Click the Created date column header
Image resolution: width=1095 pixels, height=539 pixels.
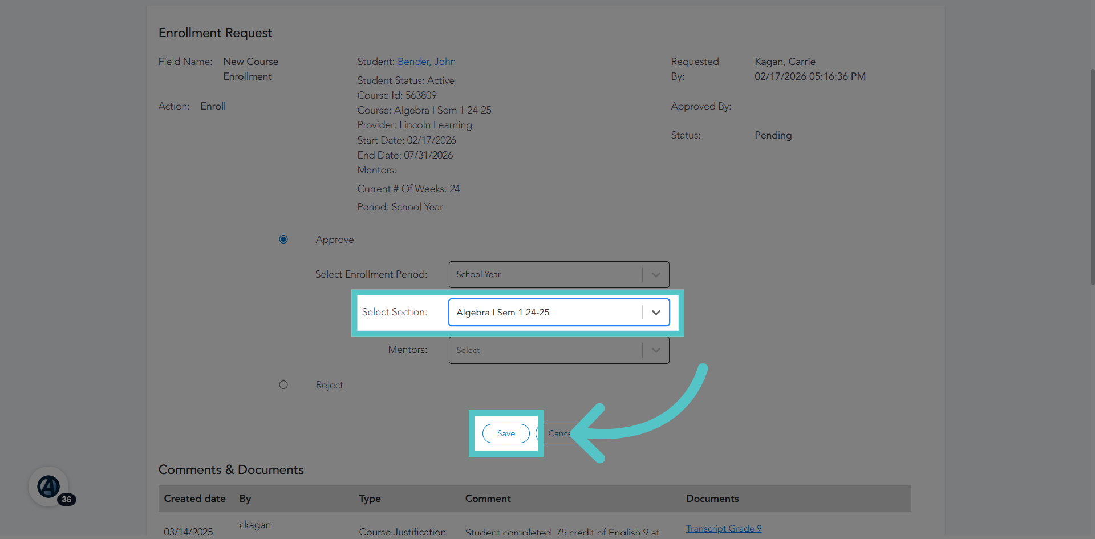[195, 499]
